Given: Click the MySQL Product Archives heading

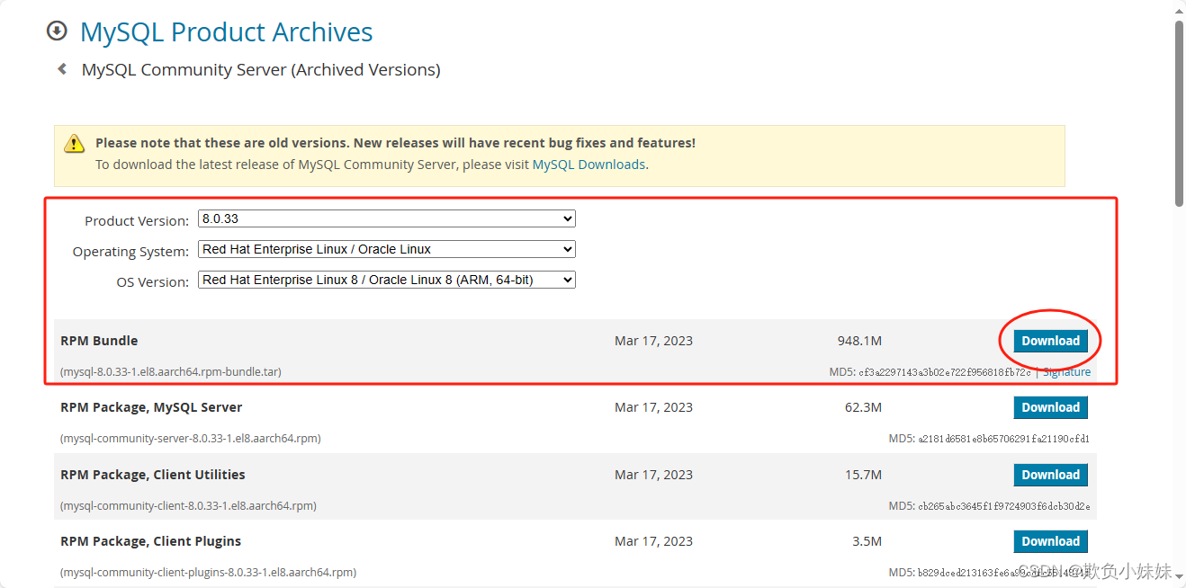Looking at the screenshot, I should coord(226,31).
